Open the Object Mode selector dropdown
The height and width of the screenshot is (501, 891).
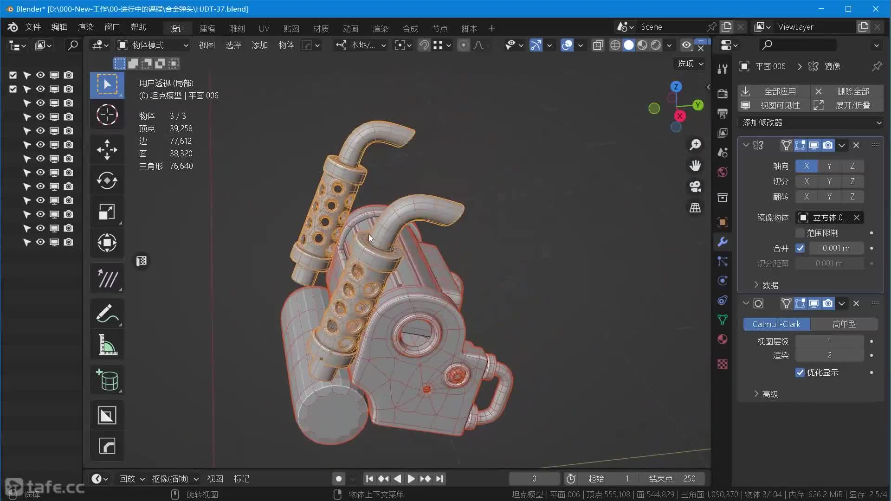click(x=153, y=45)
